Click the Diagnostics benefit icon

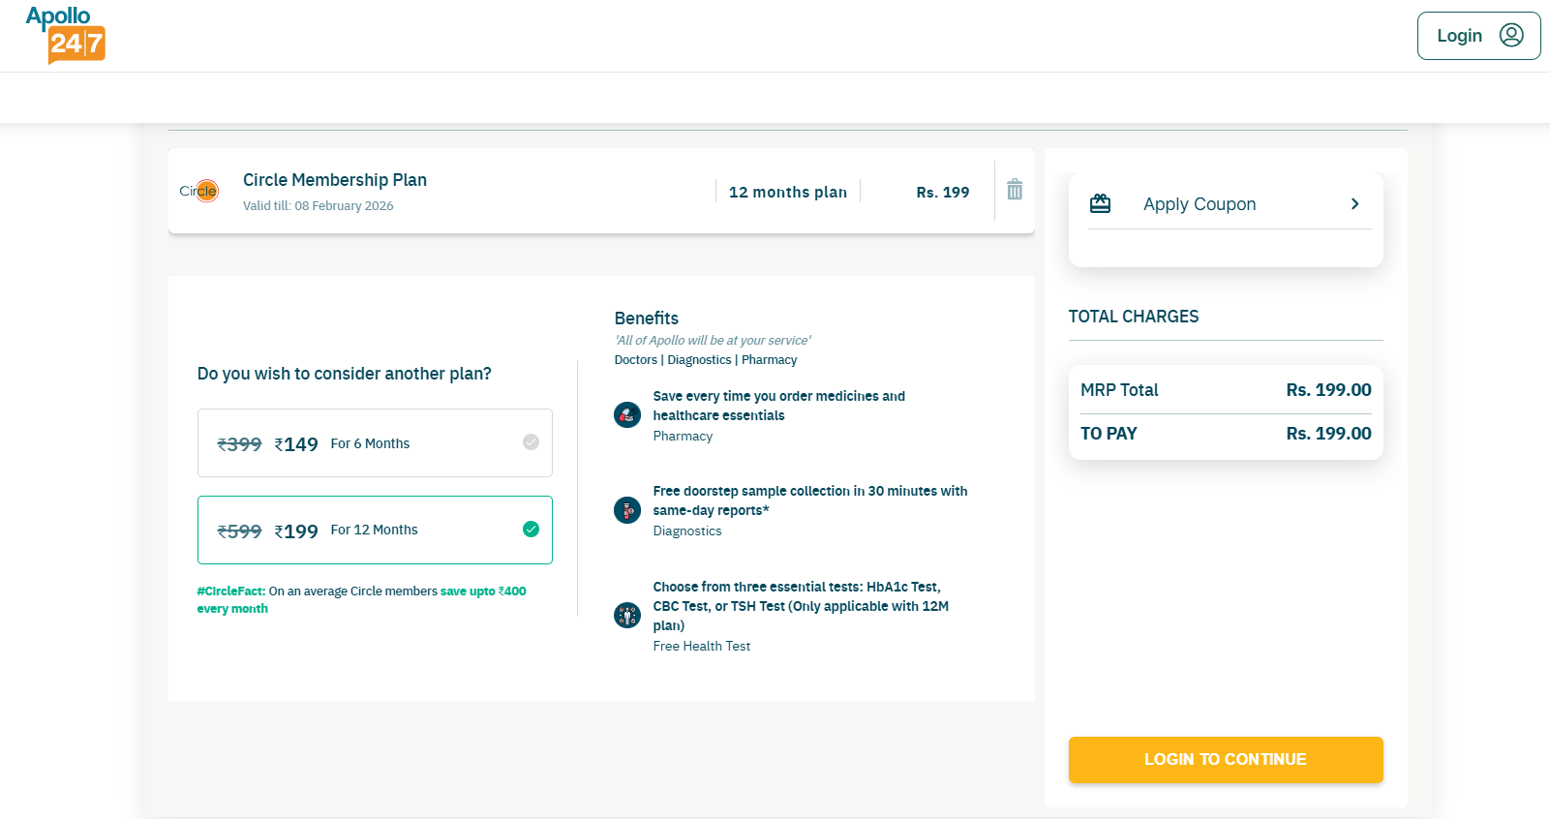pyautogui.click(x=627, y=510)
